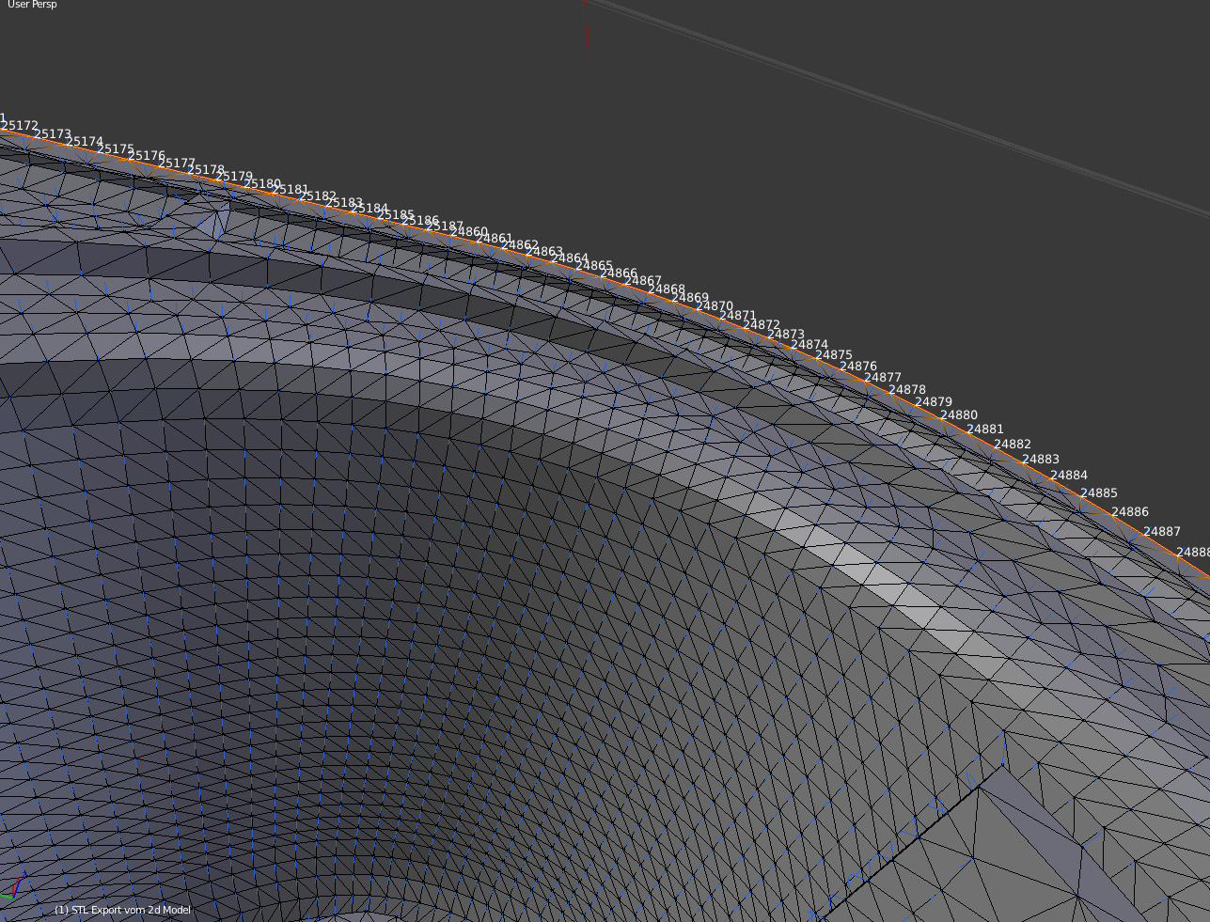Click vertex index label 25176
The height and width of the screenshot is (922, 1210).
146,156
